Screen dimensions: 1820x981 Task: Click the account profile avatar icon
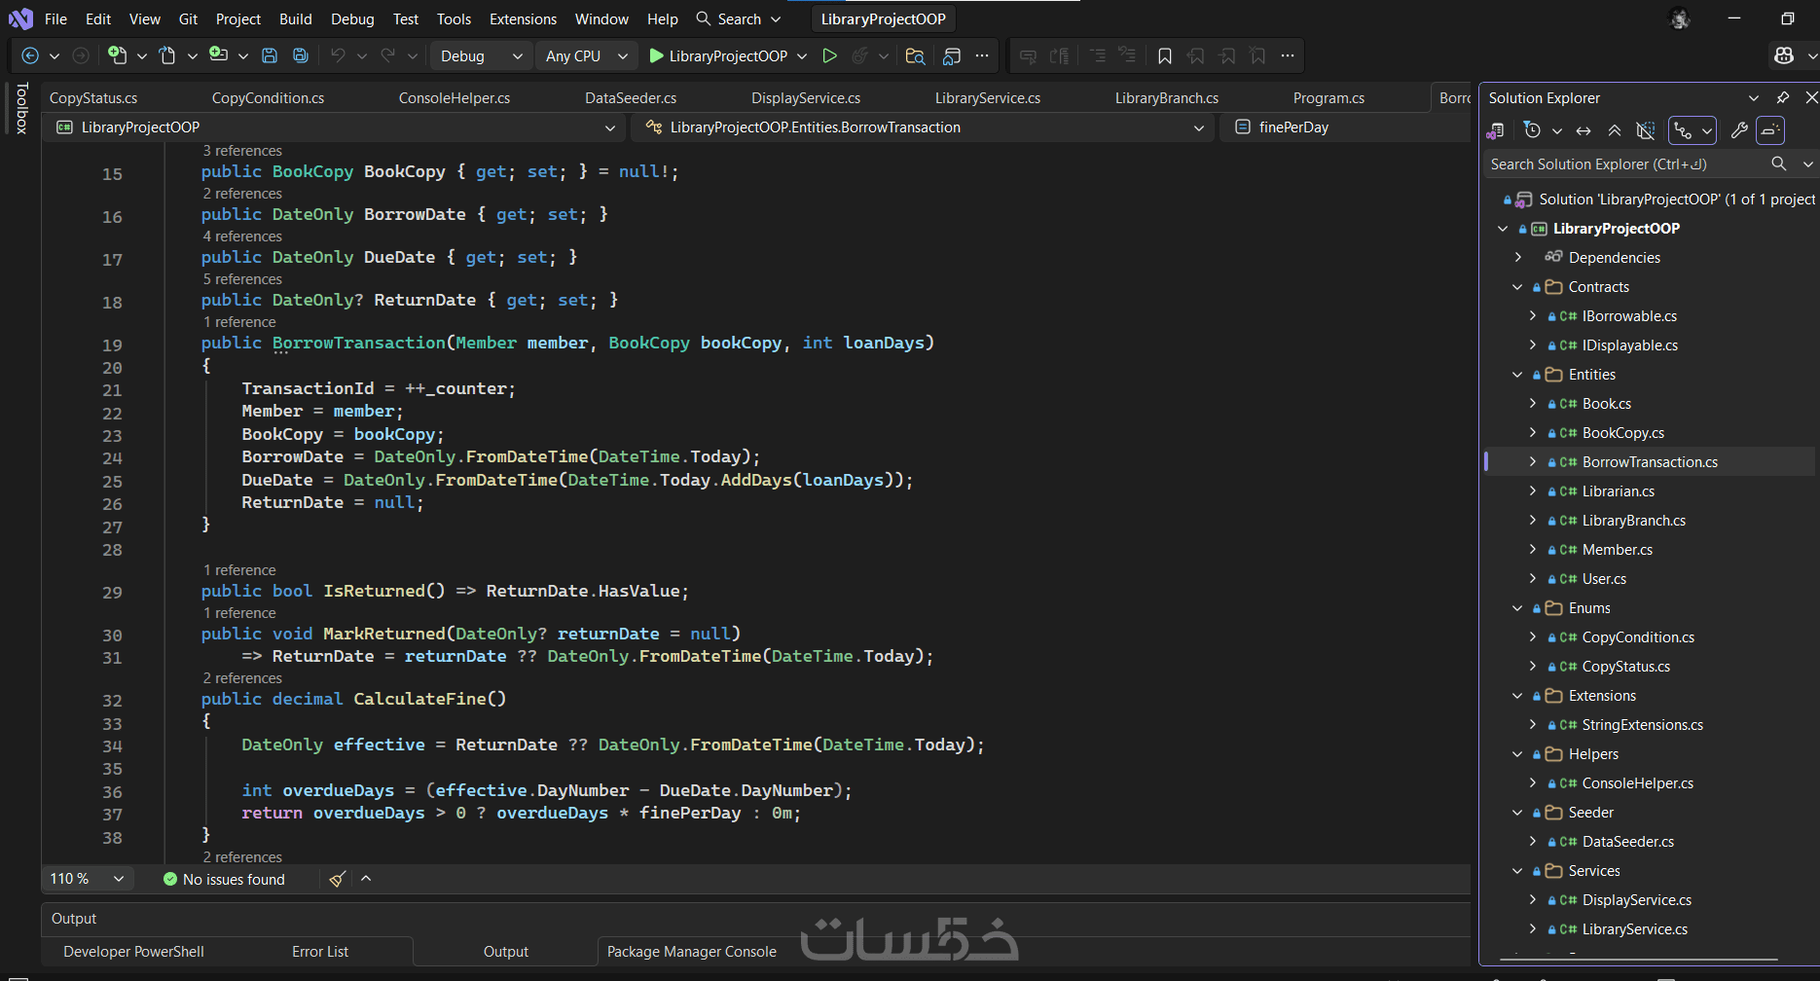click(1680, 18)
